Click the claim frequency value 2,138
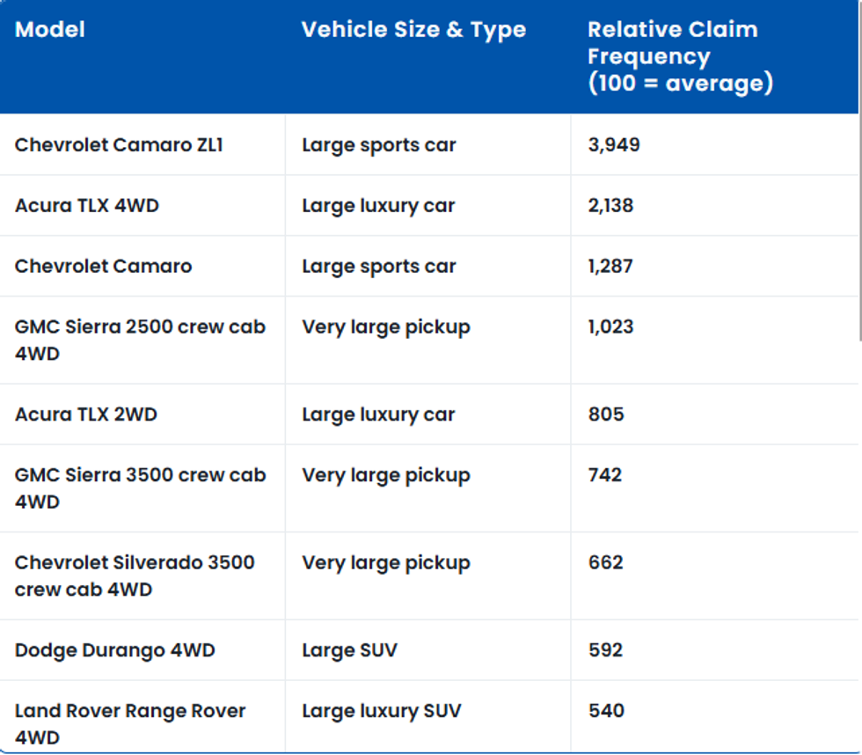This screenshot has height=755, width=862. tap(610, 206)
